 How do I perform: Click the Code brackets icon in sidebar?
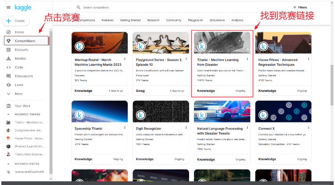[8, 67]
